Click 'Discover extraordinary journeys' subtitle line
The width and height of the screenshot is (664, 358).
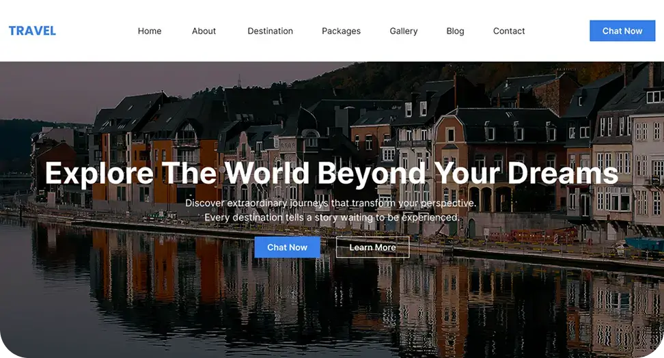[331, 203]
